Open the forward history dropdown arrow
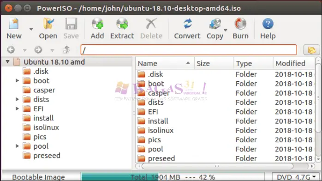Viewport: 322px width, 181px height. tap(53, 50)
